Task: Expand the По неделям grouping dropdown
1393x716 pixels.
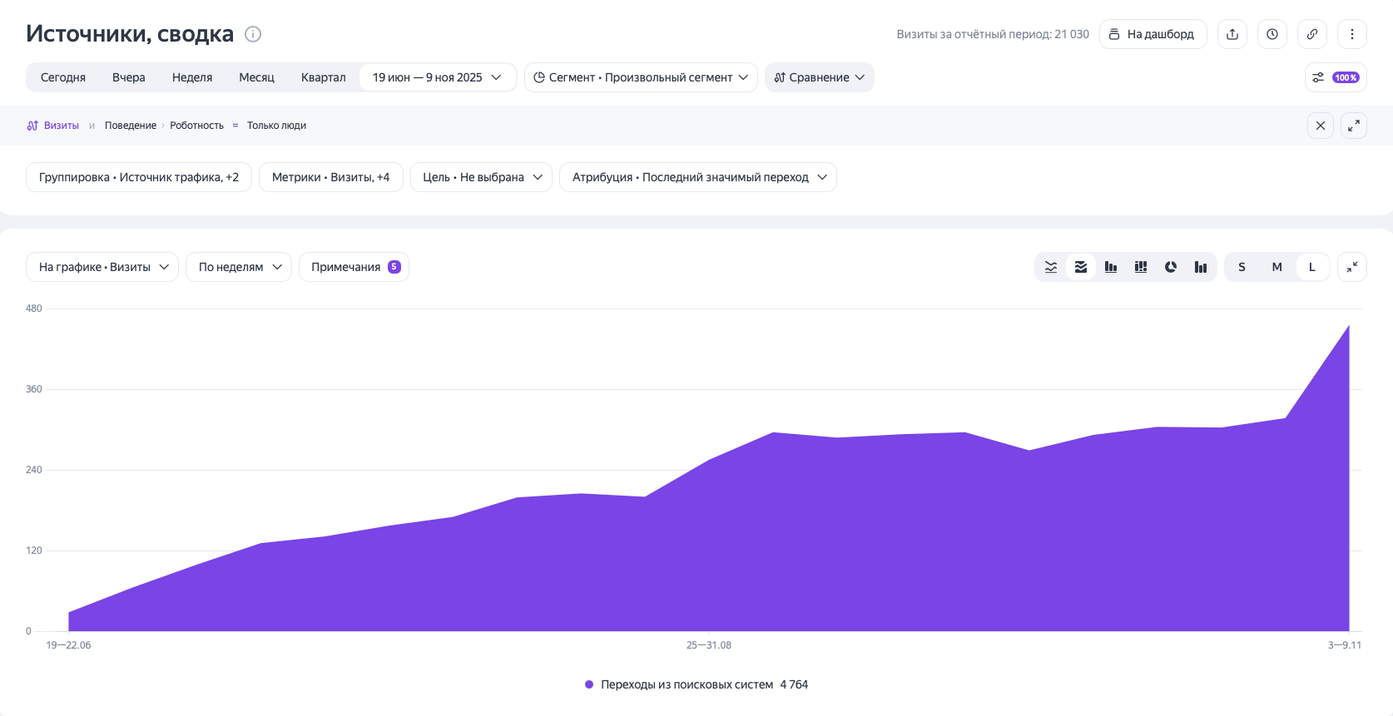Action: pyautogui.click(x=239, y=267)
